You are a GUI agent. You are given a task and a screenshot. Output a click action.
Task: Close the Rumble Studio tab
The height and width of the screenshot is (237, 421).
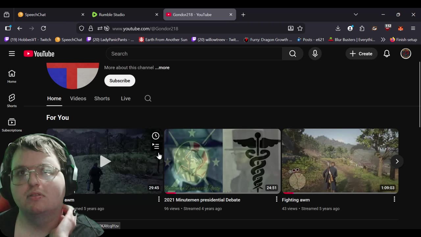pyautogui.click(x=157, y=14)
